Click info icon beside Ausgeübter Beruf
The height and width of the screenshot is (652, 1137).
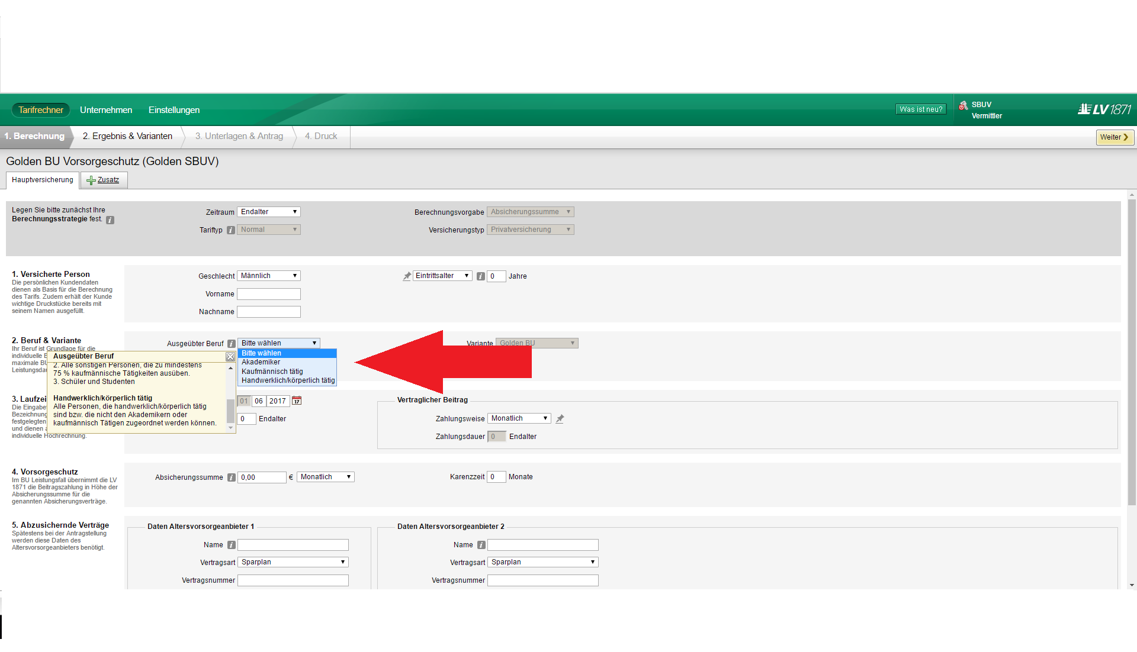pyautogui.click(x=232, y=344)
